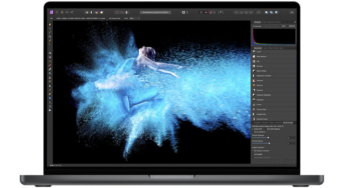Open the dropdown arrow beside Quick Mask
Viewport: 339px width, 188px height.
click(187, 13)
